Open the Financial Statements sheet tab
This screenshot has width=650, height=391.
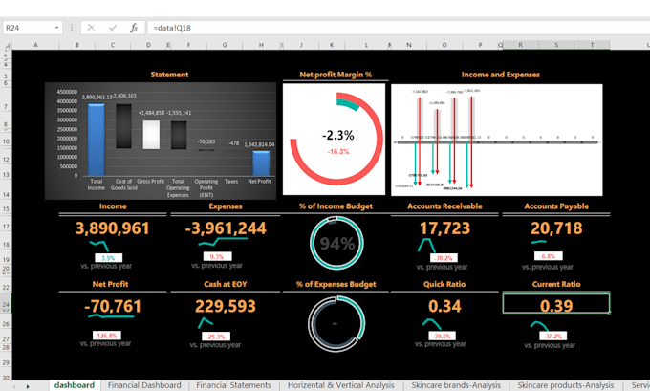[x=234, y=385]
